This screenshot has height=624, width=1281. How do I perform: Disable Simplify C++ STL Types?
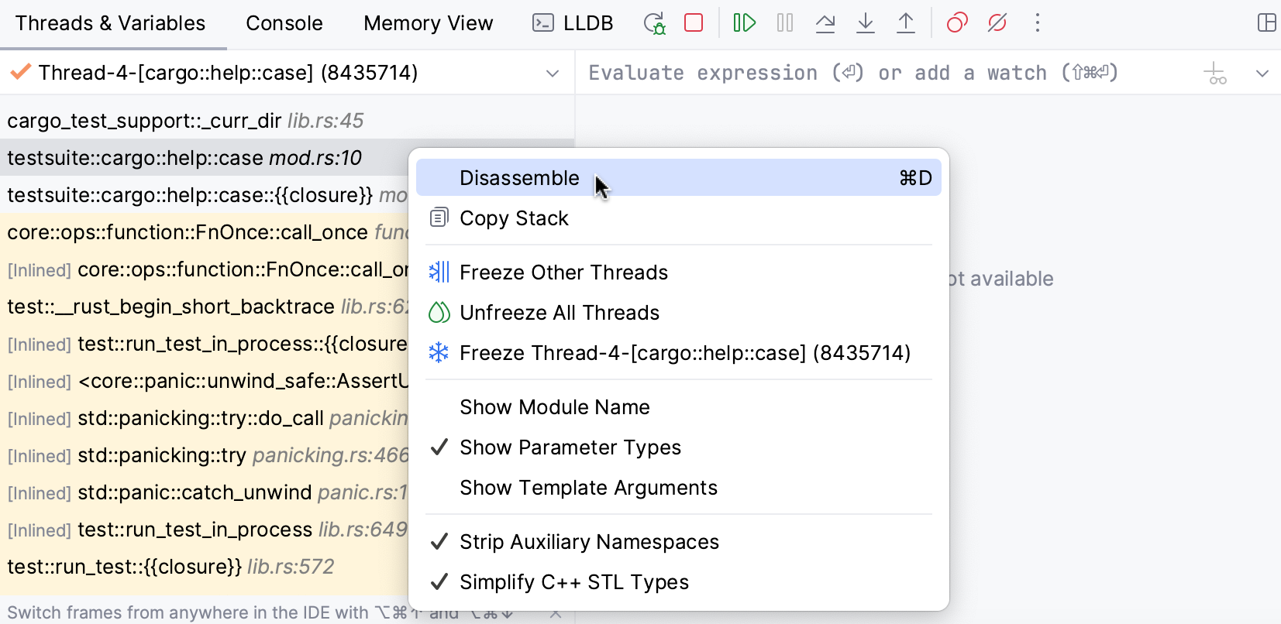(573, 582)
